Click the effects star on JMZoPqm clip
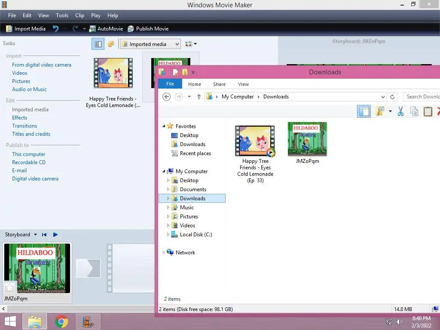This screenshot has width=440, height=330. click(10, 287)
